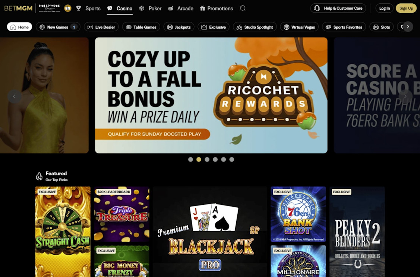Open Promotions gift tab
420x277 pixels.
pos(217,8)
